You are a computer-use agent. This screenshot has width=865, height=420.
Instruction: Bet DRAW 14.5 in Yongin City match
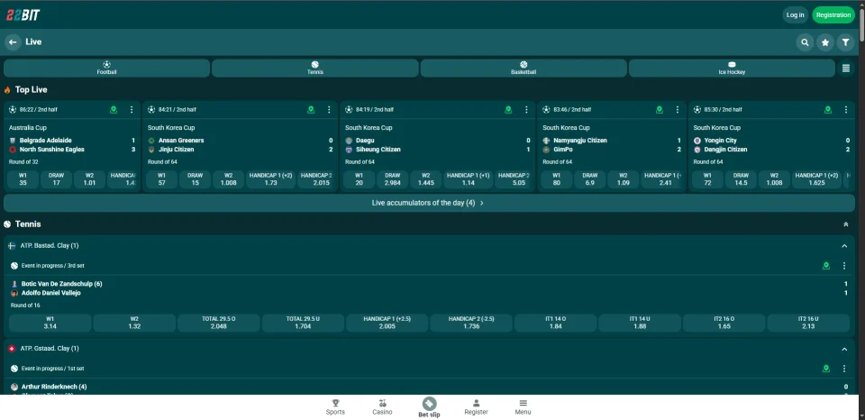point(741,179)
